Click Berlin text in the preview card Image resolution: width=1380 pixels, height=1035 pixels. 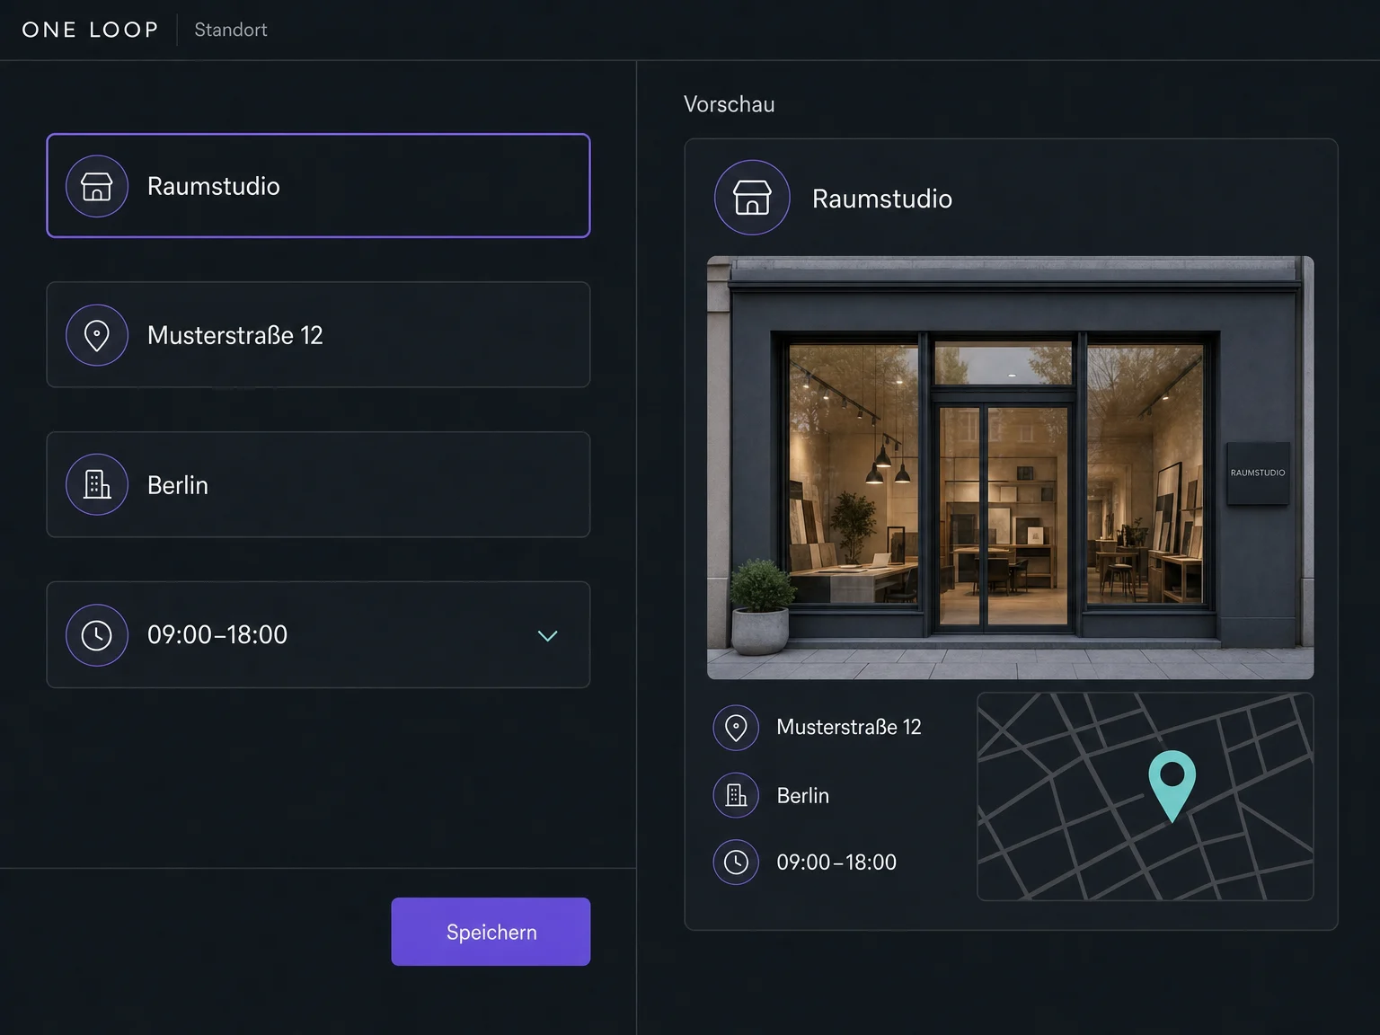click(802, 795)
